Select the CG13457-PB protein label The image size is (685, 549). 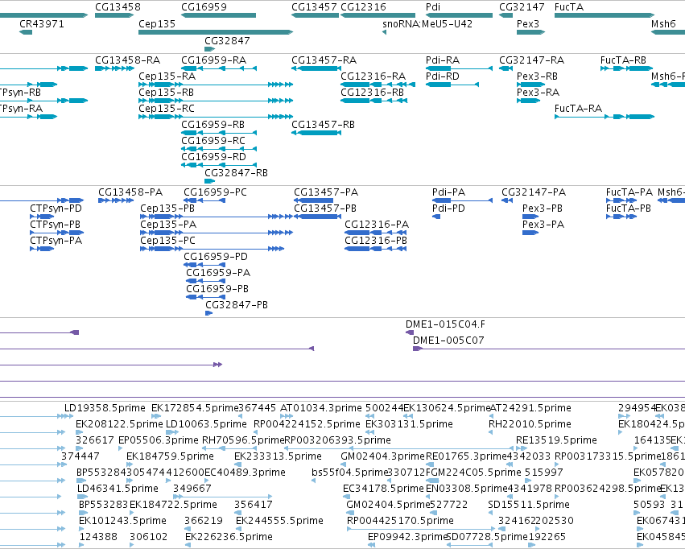coord(325,208)
